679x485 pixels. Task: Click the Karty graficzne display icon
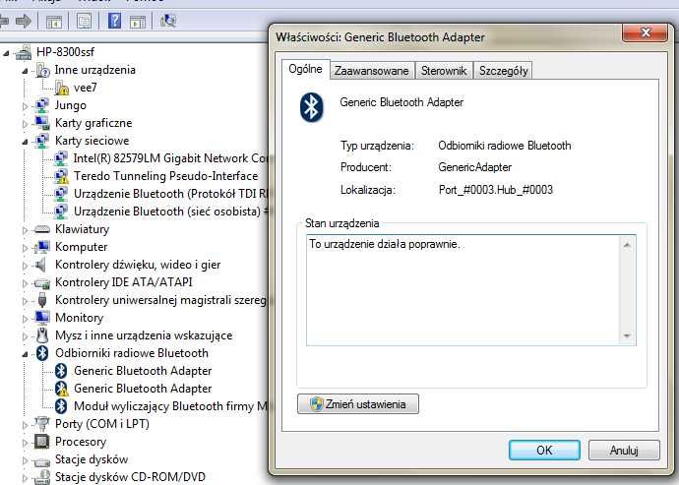click(42, 123)
